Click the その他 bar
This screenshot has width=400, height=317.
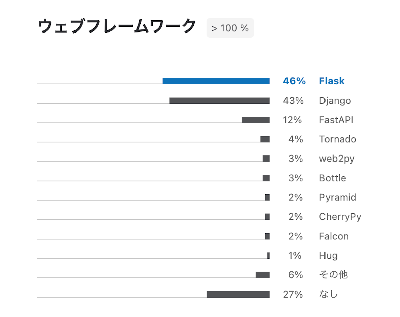point(263,275)
